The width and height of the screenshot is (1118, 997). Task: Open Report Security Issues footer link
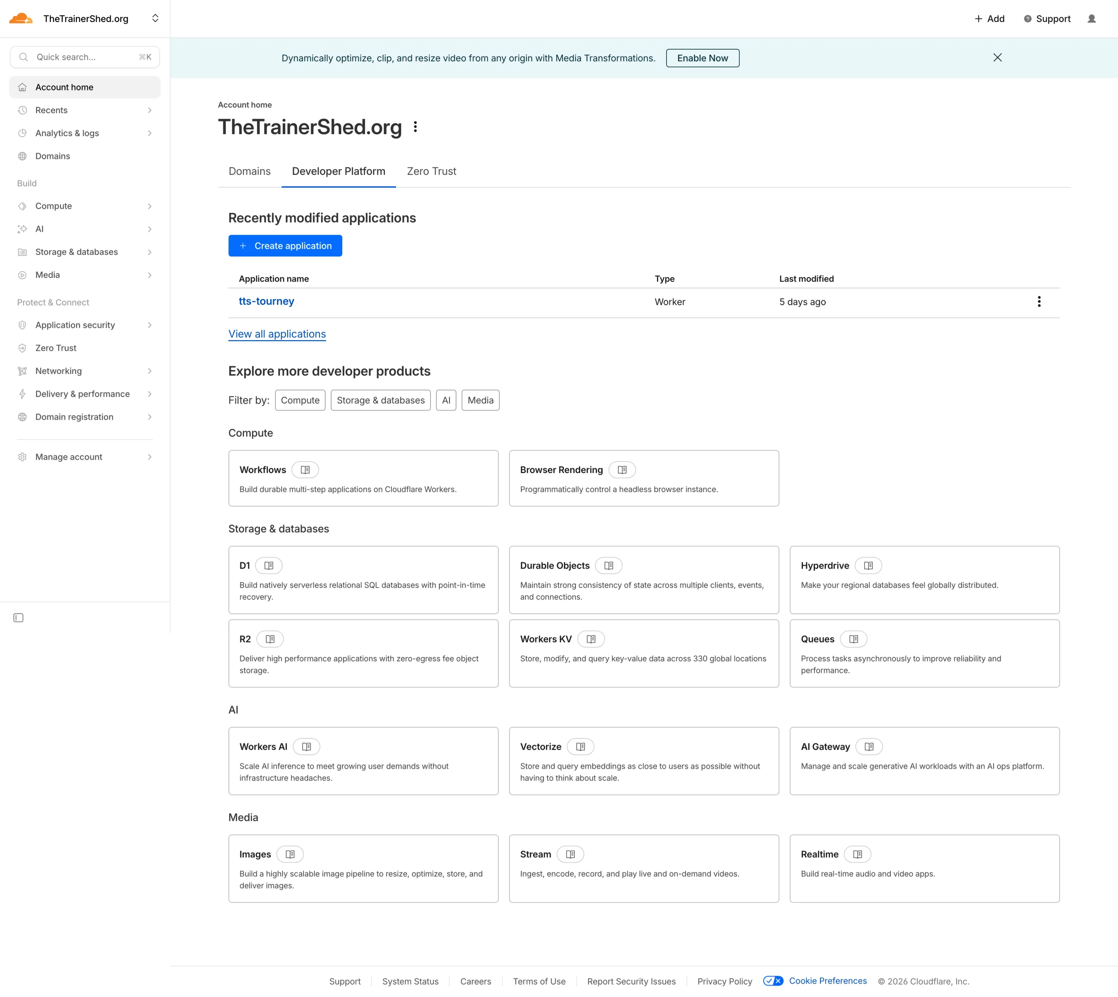(631, 981)
